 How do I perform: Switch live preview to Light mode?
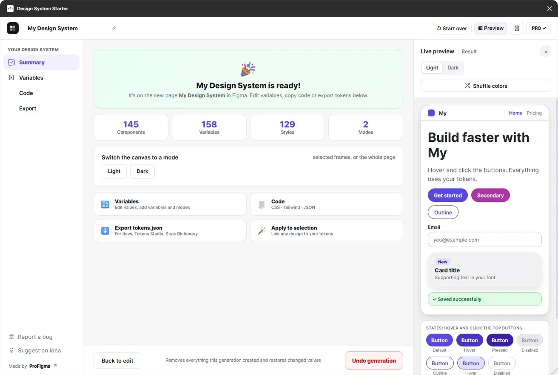coord(432,68)
